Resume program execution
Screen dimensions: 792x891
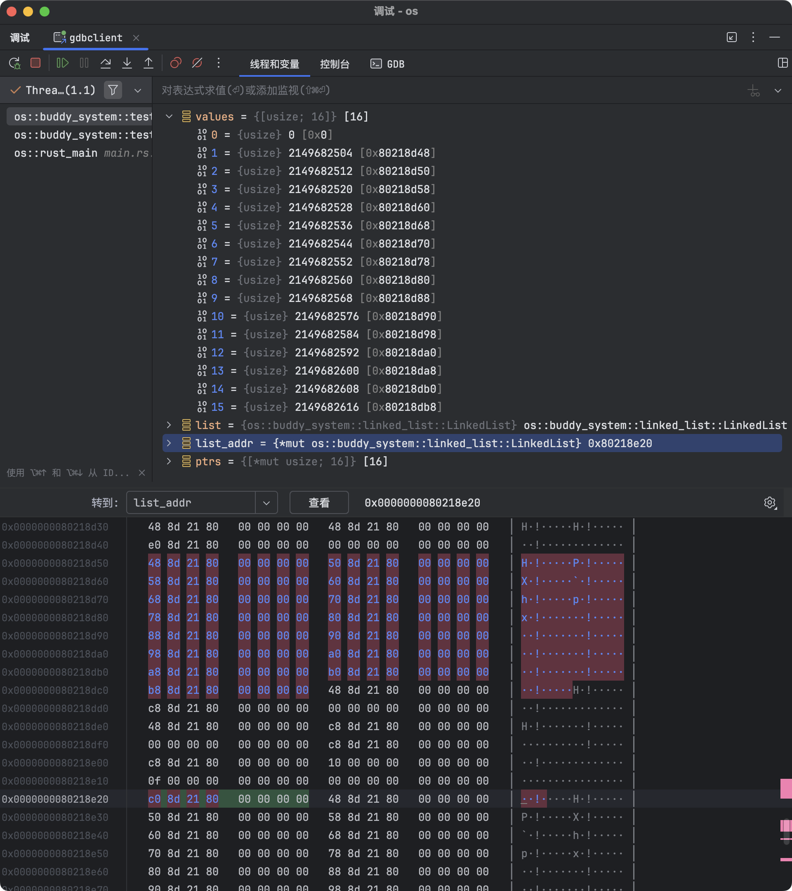click(x=62, y=63)
